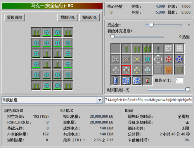Click the 时间限制 slider handle
Viewport: 194px width, 148px height.
click(x=188, y=90)
